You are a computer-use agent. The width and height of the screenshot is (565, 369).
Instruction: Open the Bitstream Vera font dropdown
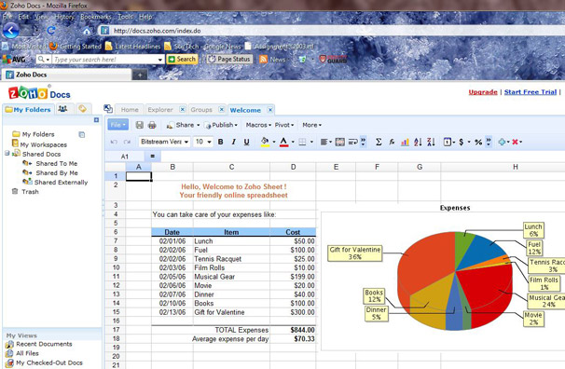coord(164,142)
